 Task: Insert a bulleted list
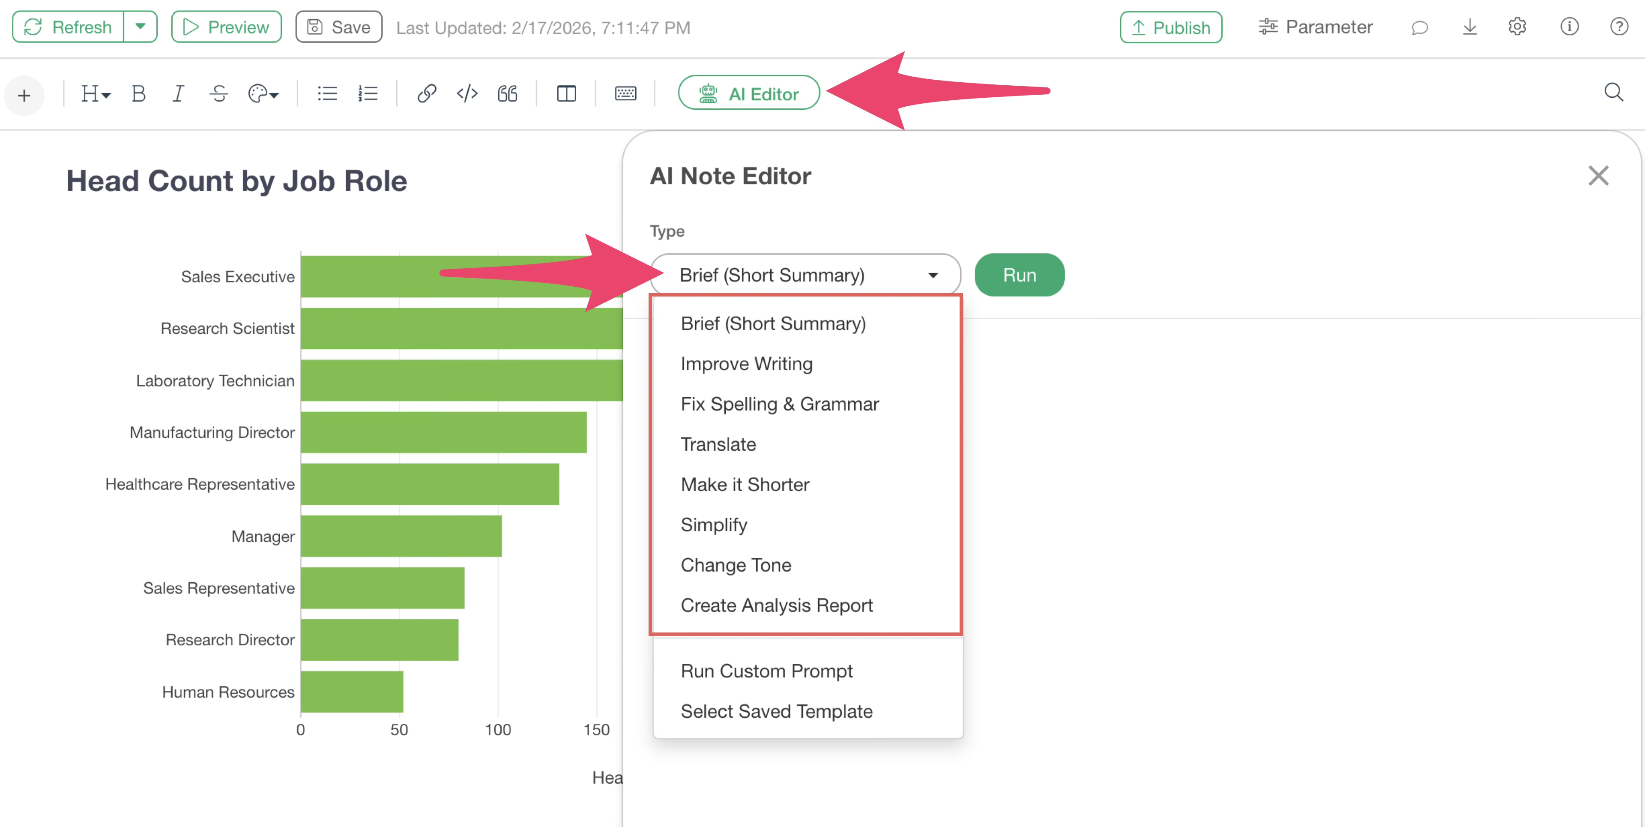click(x=327, y=94)
